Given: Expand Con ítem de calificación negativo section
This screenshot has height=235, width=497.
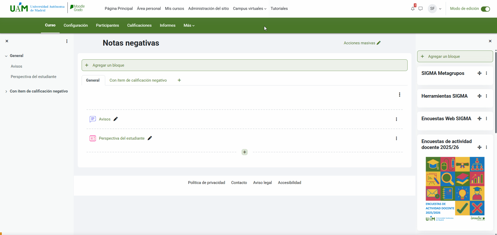Looking at the screenshot, I should 6,91.
